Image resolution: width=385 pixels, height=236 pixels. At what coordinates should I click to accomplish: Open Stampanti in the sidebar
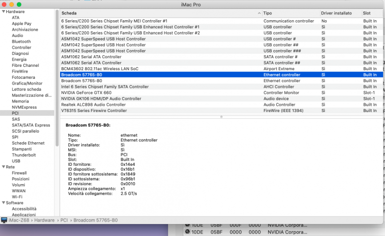(22, 149)
